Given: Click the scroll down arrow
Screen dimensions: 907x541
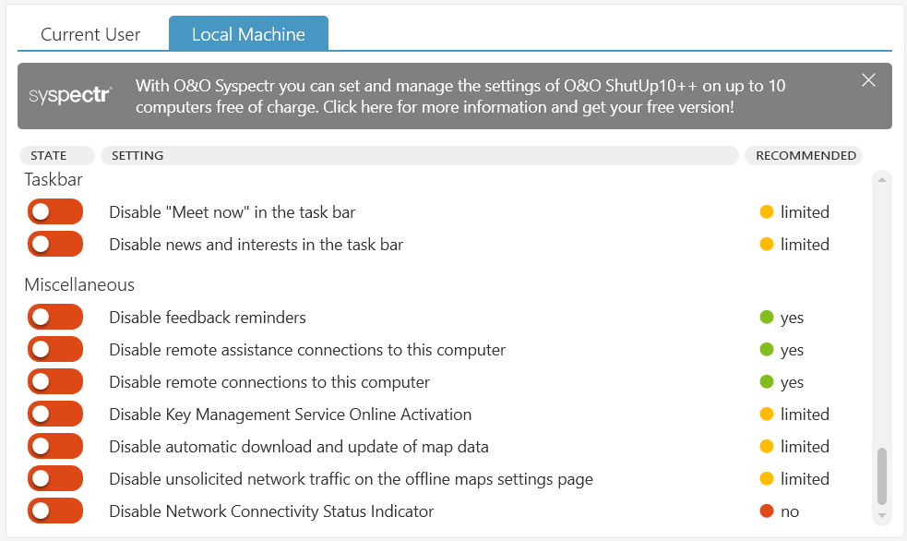Looking at the screenshot, I should 881,515.
